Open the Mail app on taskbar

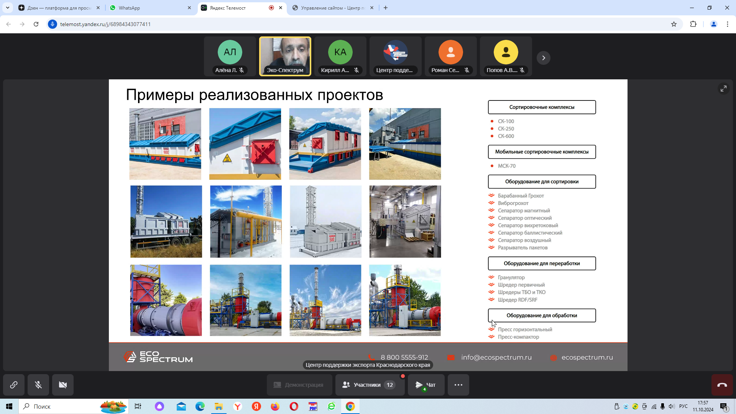click(x=181, y=406)
